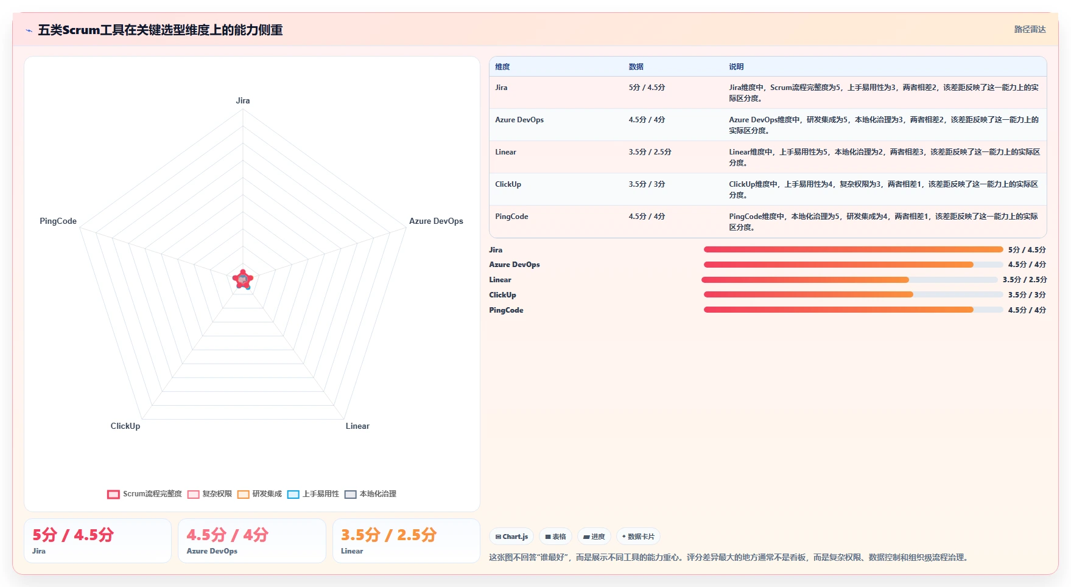Toggle 研发集成 legend series
The image size is (1071, 587).
(259, 494)
